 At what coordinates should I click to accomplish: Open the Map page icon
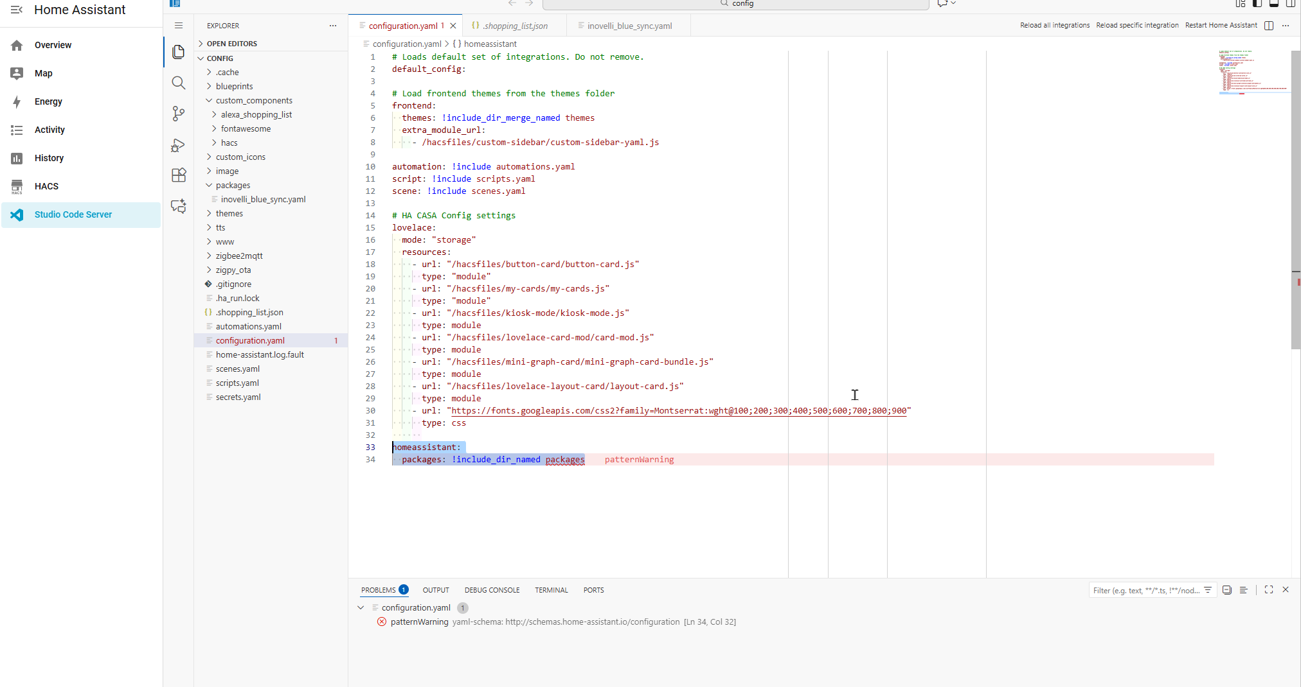(x=17, y=73)
